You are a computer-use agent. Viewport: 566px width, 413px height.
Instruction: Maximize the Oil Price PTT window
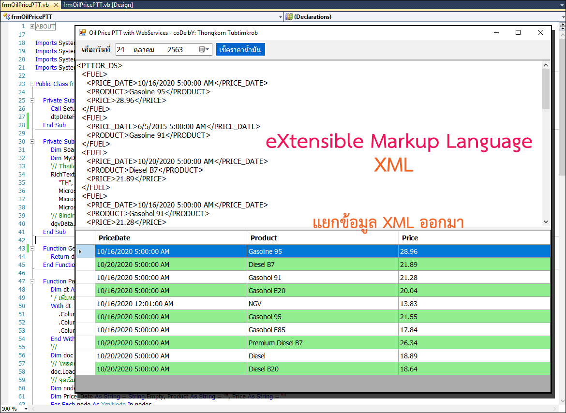pos(518,32)
